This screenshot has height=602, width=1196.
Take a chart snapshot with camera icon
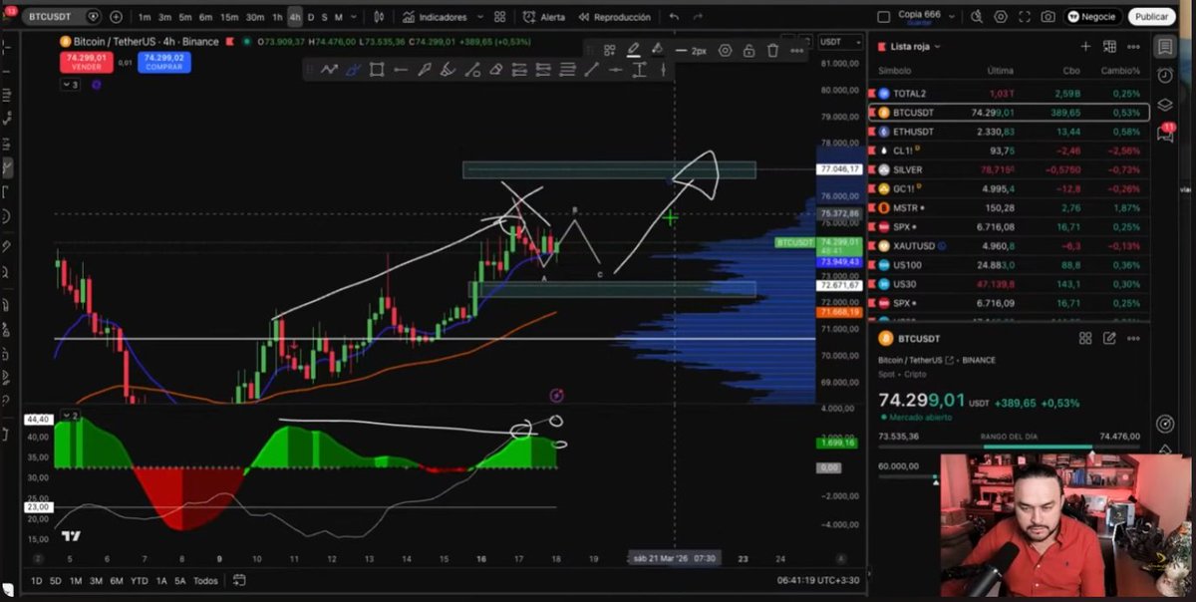1047,17
